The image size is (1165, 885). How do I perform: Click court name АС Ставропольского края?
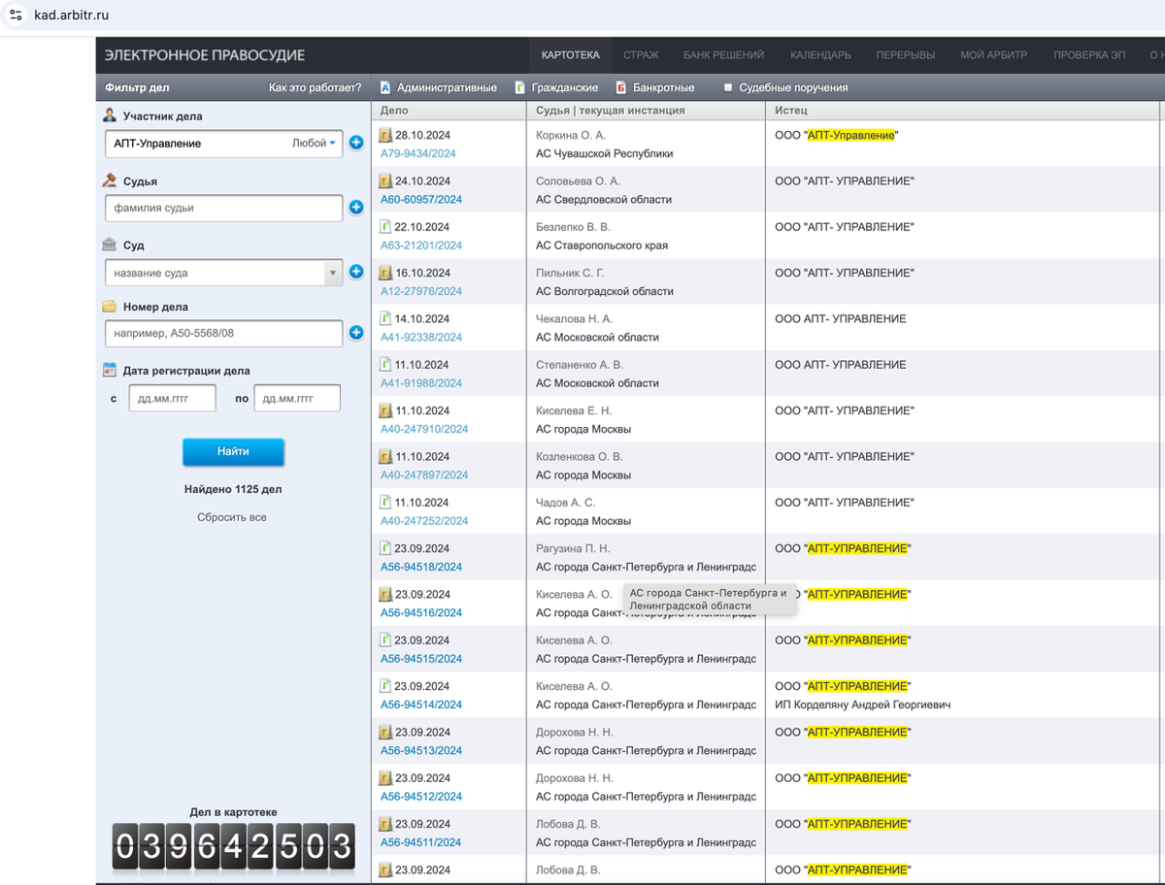[602, 246]
